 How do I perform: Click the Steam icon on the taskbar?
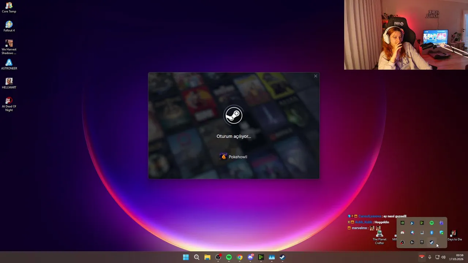click(x=283, y=257)
